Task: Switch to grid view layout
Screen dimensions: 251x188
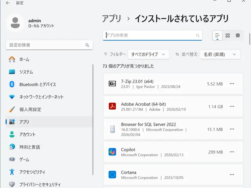Action: [227, 35]
